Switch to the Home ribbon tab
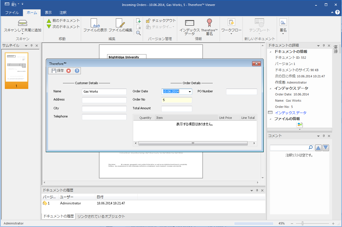 pyautogui.click(x=32, y=12)
